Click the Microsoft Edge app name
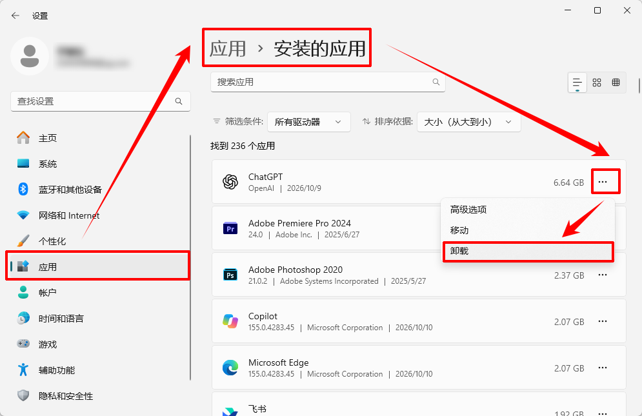 279,362
